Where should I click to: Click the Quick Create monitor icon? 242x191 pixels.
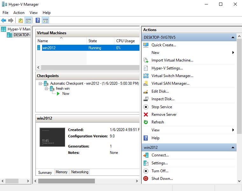146,45
